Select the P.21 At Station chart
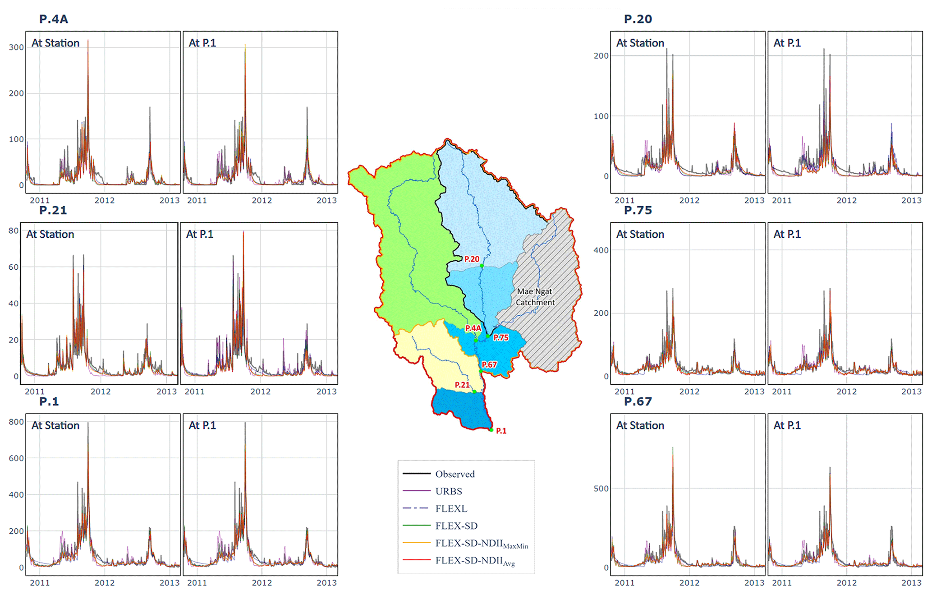The image size is (932, 595). tap(99, 303)
